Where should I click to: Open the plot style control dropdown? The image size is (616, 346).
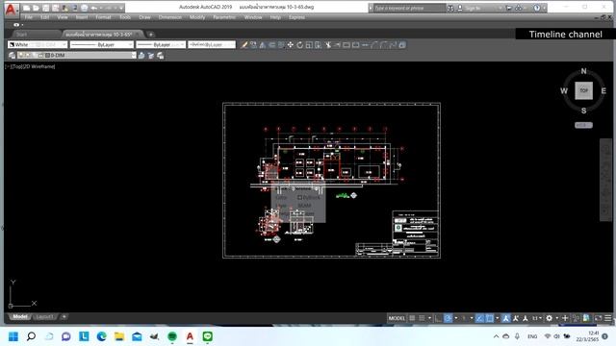[212, 45]
